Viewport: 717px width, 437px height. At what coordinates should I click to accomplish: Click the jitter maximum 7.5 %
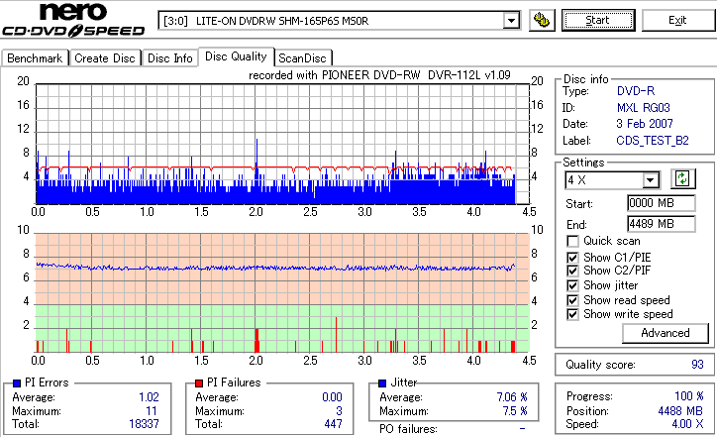pos(515,411)
